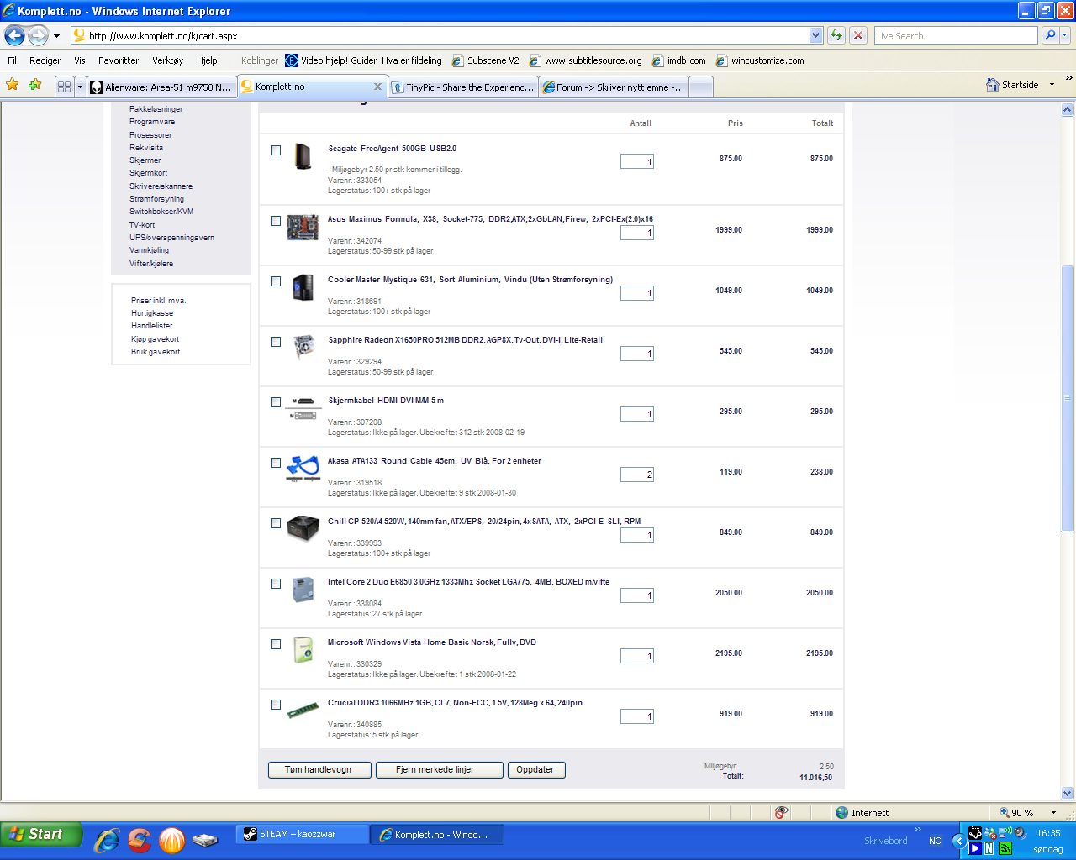Refresh the Komplett.no cart page

click(x=836, y=35)
